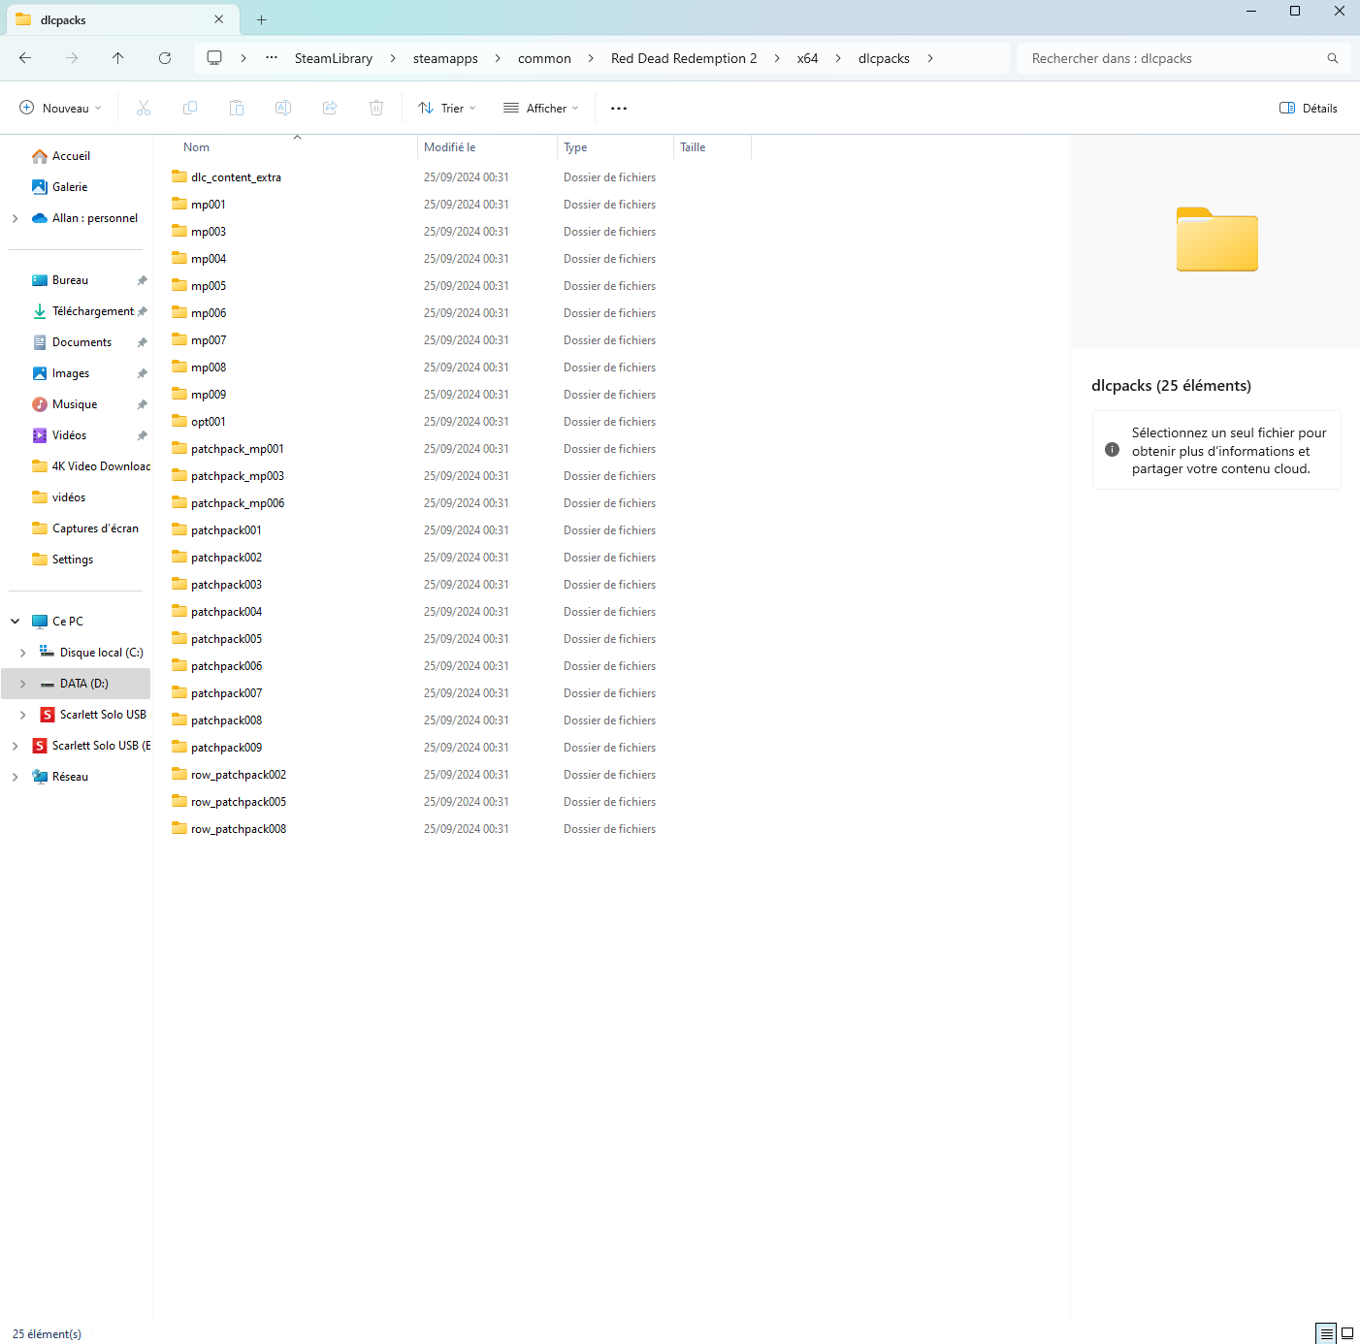This screenshot has height=1344, width=1360.
Task: Navigate to SteamLibrary in breadcrumb
Action: click(x=334, y=58)
